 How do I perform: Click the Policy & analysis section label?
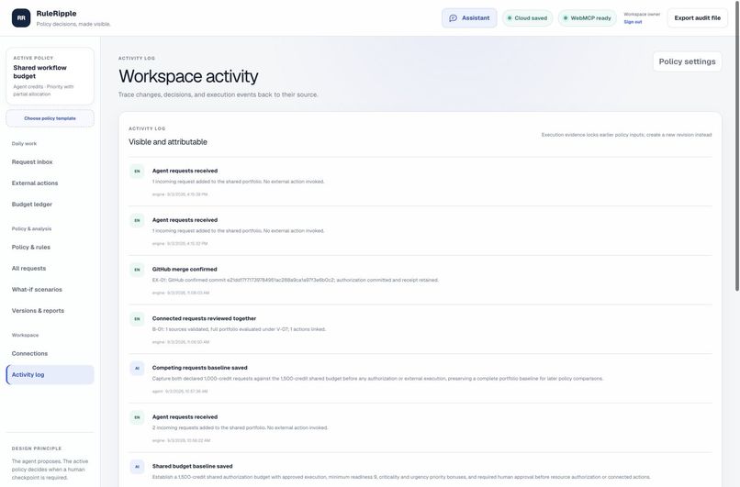click(31, 228)
